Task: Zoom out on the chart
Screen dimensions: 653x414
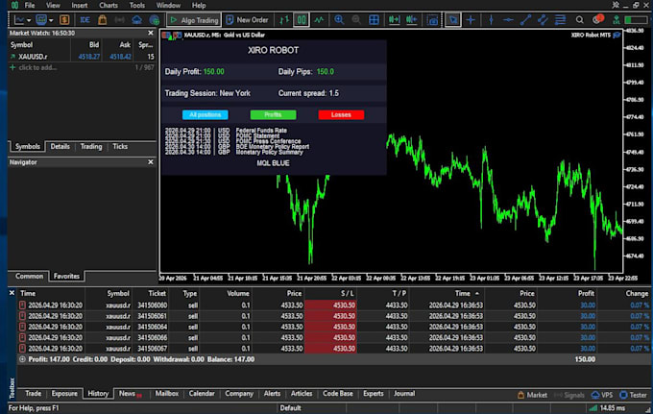Action: (x=356, y=20)
